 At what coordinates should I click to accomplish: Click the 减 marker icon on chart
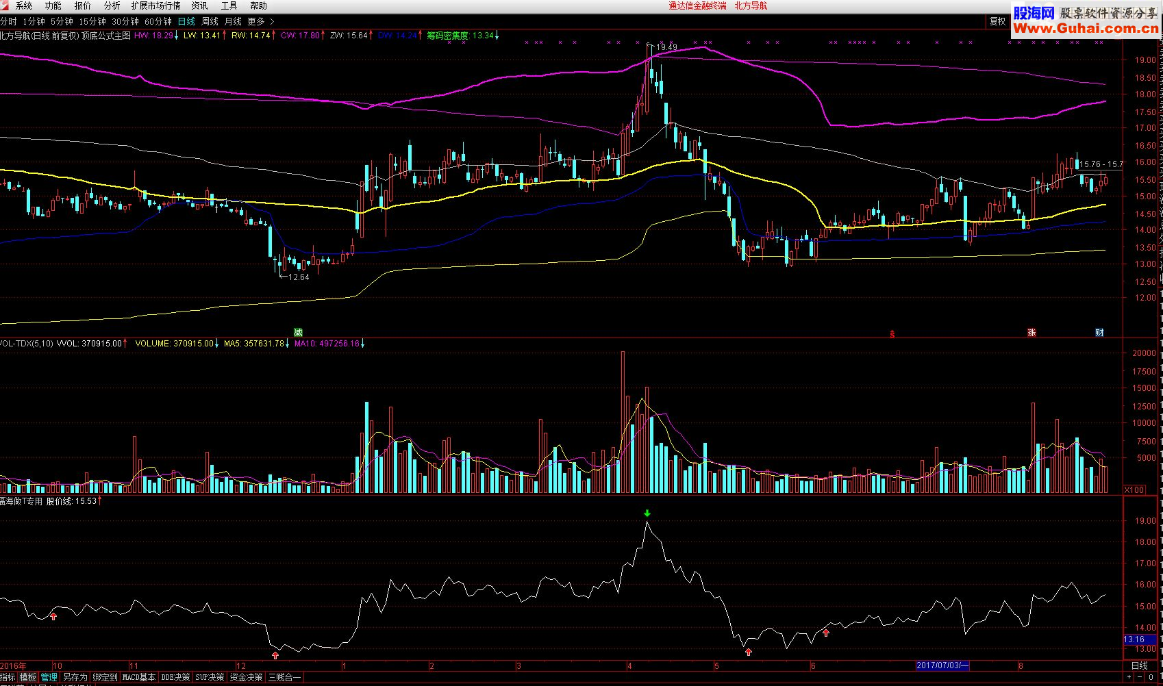(x=298, y=332)
